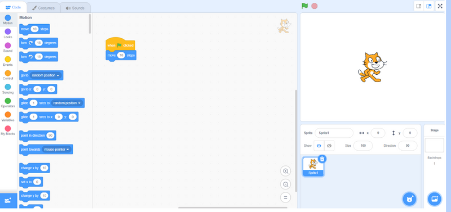
Task: Select the Looks block category
Action: coord(8,34)
